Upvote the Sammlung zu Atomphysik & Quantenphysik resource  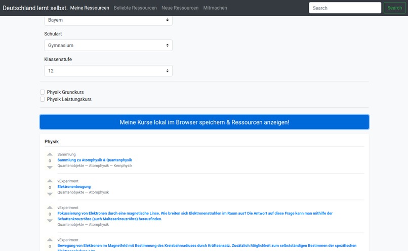(50, 154)
